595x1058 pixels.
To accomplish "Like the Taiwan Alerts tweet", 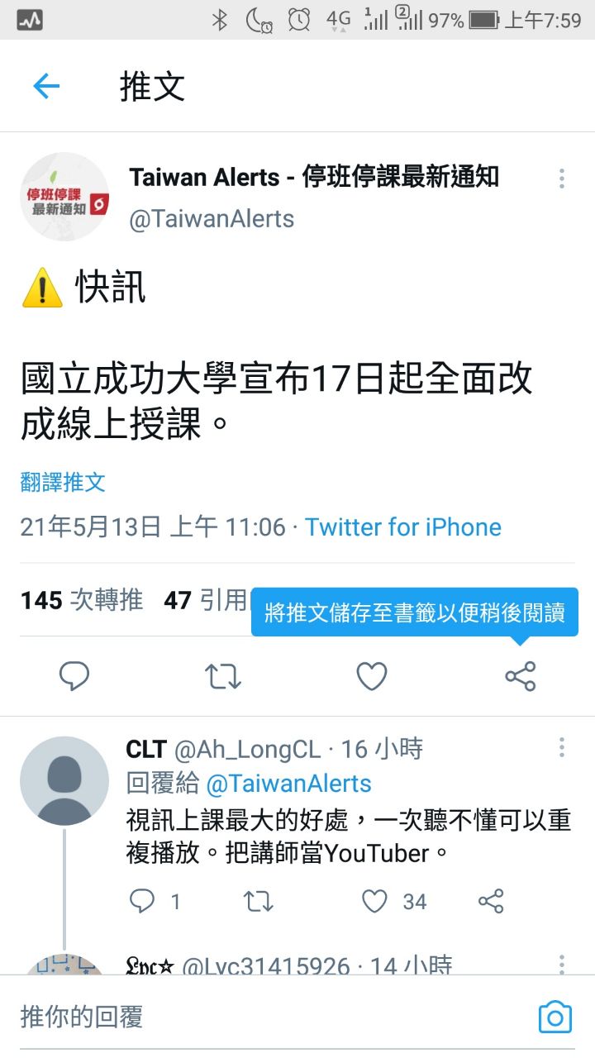I will [x=372, y=676].
